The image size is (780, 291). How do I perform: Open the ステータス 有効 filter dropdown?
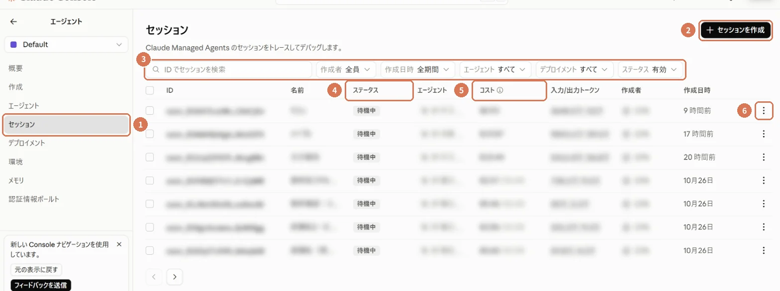click(650, 70)
